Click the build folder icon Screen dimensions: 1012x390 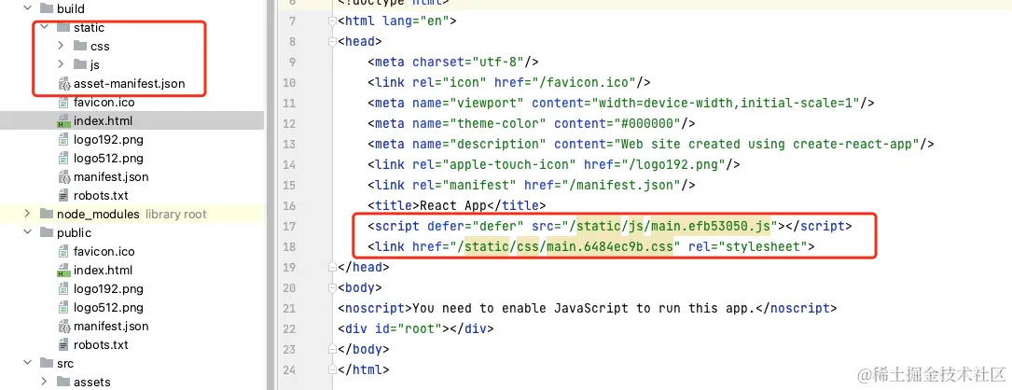pyautogui.click(x=46, y=9)
